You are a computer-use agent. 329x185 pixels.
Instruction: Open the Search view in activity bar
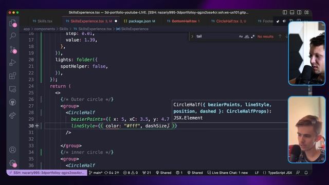click(x=12, y=36)
